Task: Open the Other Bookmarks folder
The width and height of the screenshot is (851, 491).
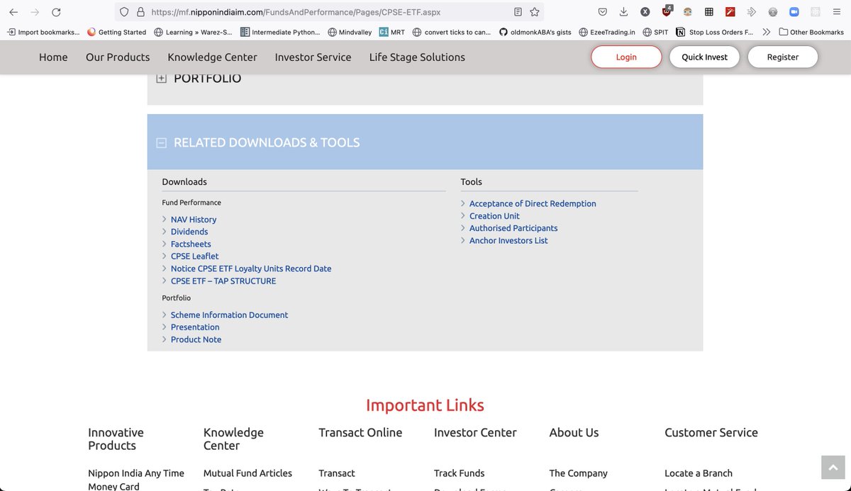Action: [x=811, y=32]
